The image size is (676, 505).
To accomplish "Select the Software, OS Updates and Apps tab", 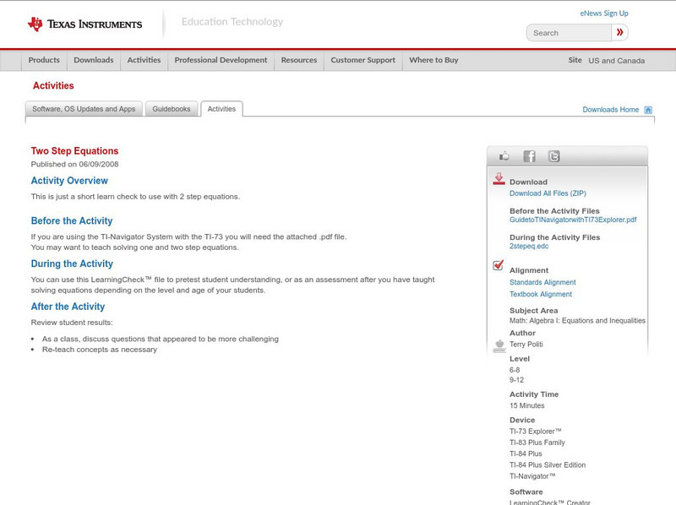I will pos(84,109).
